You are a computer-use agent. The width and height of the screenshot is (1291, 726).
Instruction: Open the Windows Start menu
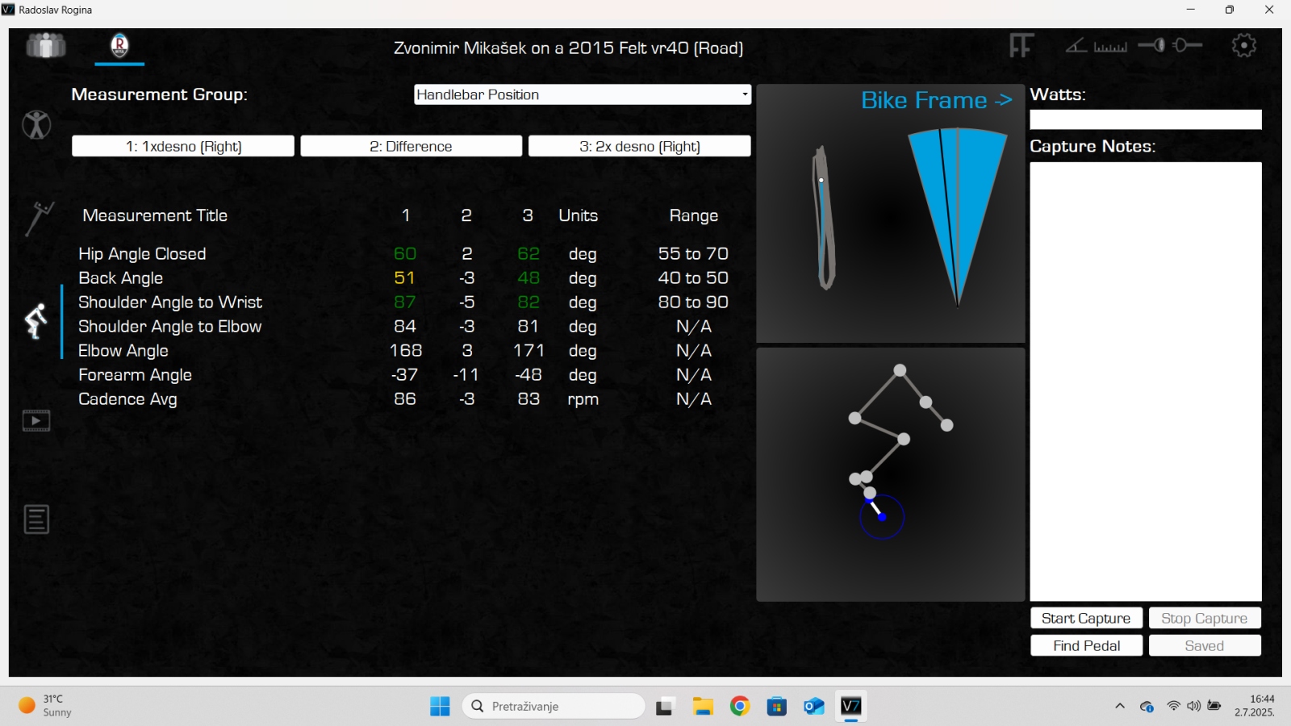[x=440, y=707]
